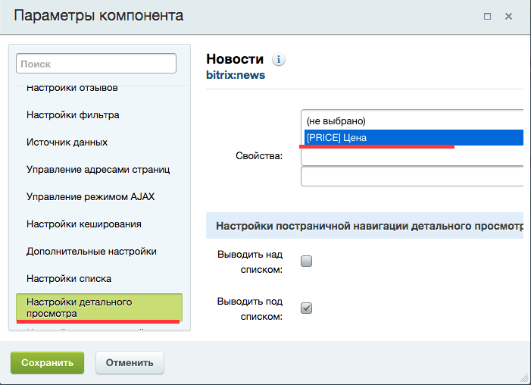
Task: Click the Поиск search field
Action: [x=96, y=64]
